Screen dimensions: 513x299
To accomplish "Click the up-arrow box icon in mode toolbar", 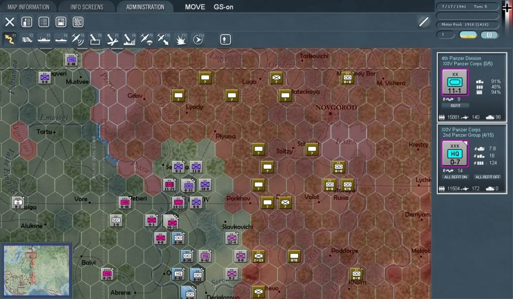I will [x=225, y=39].
